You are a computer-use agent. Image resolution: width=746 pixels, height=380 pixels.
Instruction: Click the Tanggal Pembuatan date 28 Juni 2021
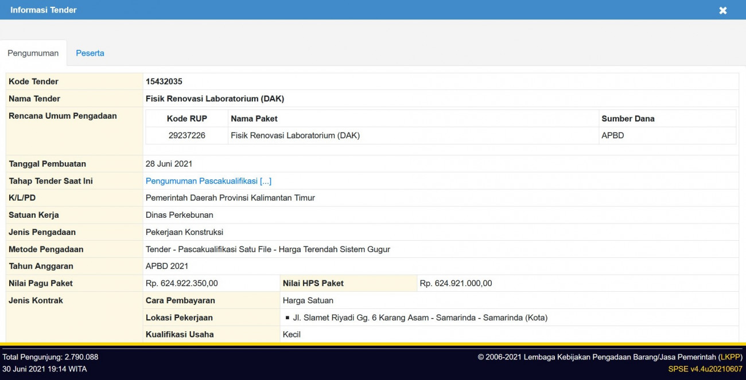(x=169, y=164)
